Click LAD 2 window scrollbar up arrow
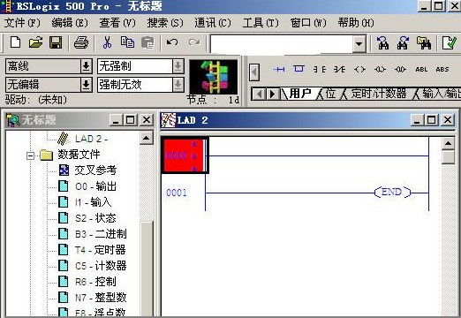 (x=448, y=143)
